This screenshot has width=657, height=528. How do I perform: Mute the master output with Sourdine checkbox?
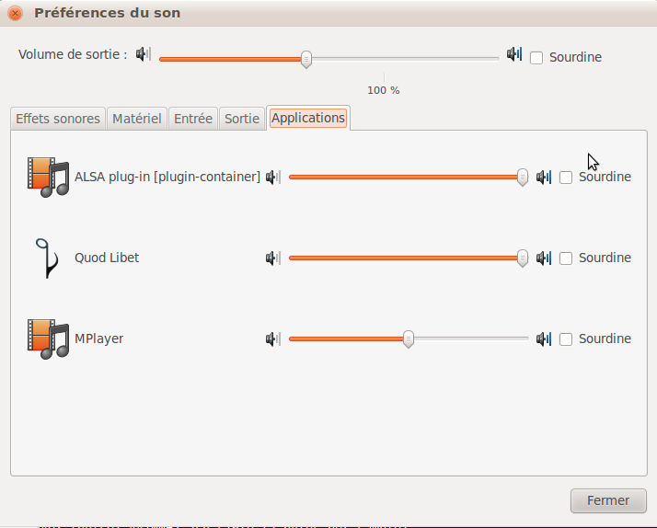pyautogui.click(x=536, y=57)
